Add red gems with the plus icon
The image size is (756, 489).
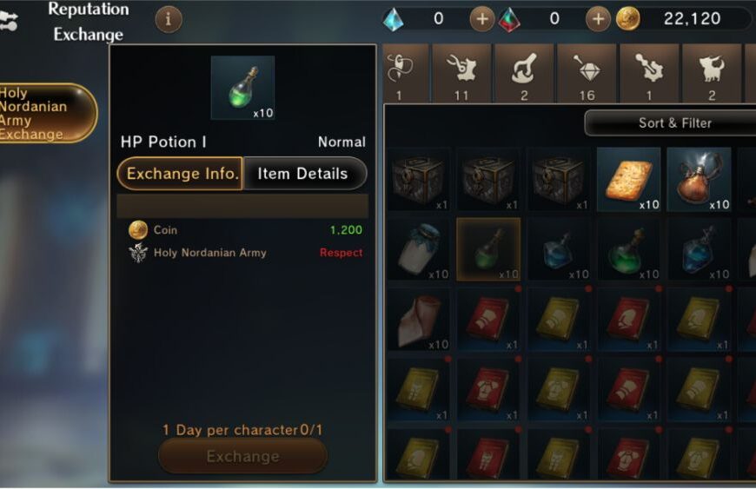pos(598,19)
